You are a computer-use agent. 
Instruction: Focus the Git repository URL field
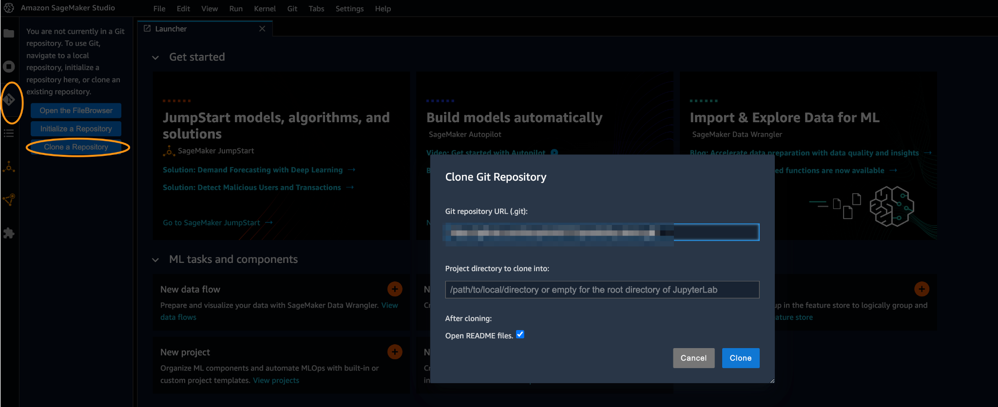coord(602,232)
